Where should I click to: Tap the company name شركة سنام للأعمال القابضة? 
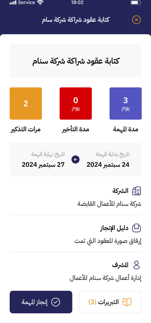point(110,204)
